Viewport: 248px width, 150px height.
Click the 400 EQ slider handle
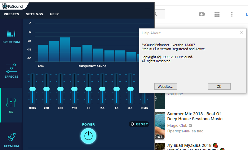point(60,89)
